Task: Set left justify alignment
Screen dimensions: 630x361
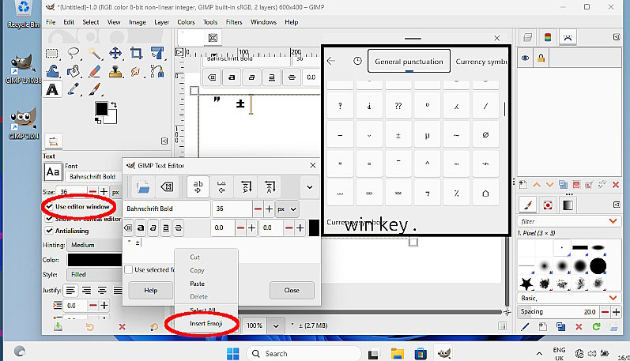Action: point(70,290)
